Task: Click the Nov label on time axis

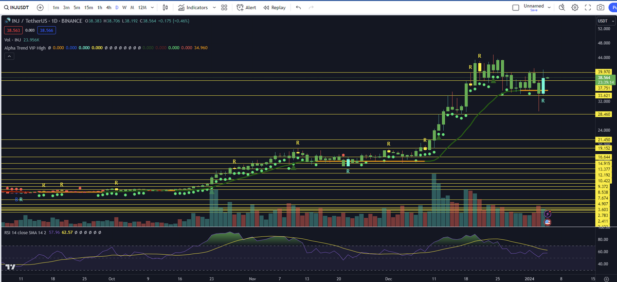Action: [252, 278]
